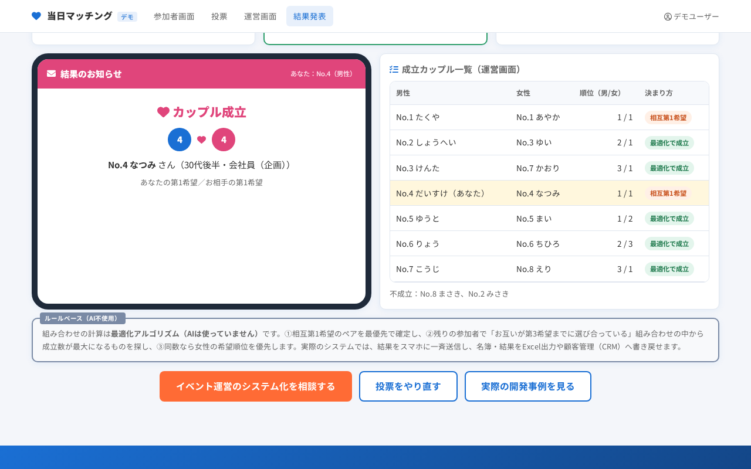Select No.4 だいすけ（あなた） cell
751x469 pixels.
(x=450, y=193)
